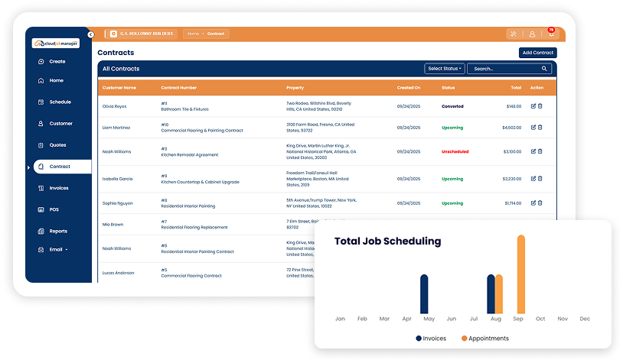Screen dimensions: 623x363
Task: Go to Schedule in the sidebar
Action: (60, 102)
